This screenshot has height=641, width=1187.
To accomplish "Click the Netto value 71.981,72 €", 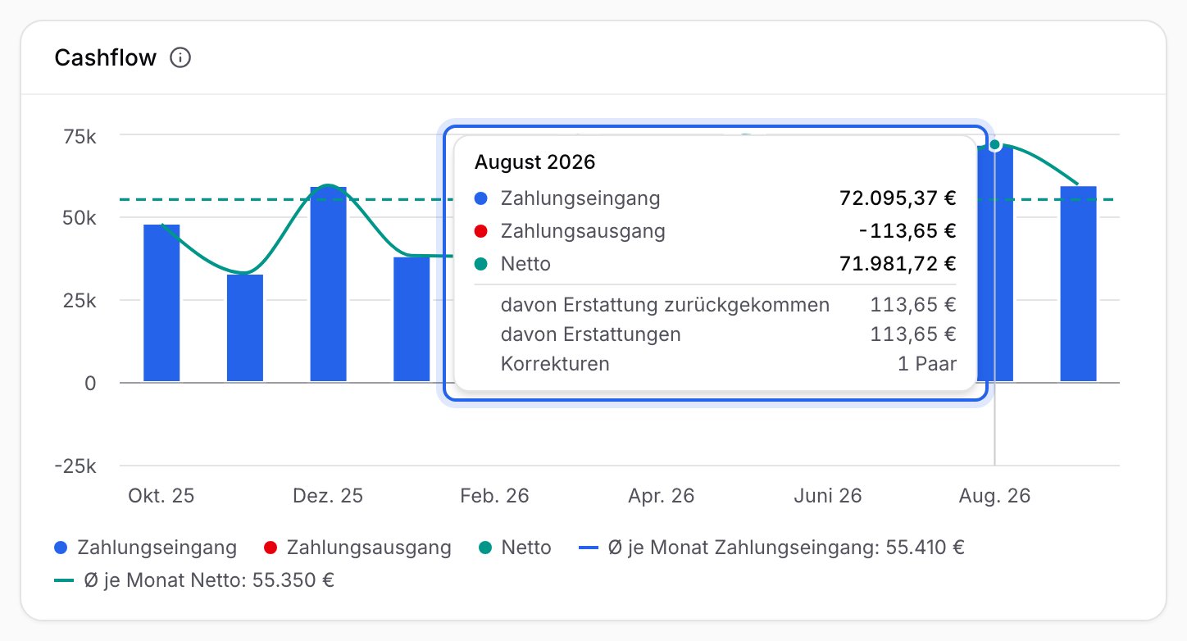I will click(898, 264).
